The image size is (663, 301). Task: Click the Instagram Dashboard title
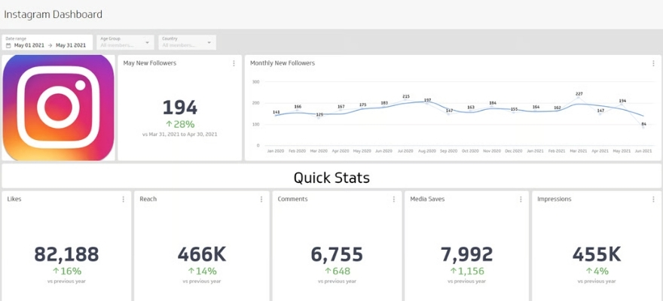tap(53, 14)
